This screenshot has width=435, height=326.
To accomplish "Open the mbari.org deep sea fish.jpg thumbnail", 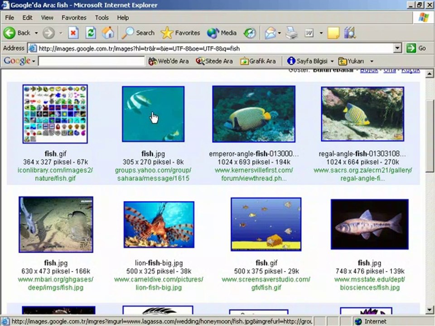I will 56,225.
